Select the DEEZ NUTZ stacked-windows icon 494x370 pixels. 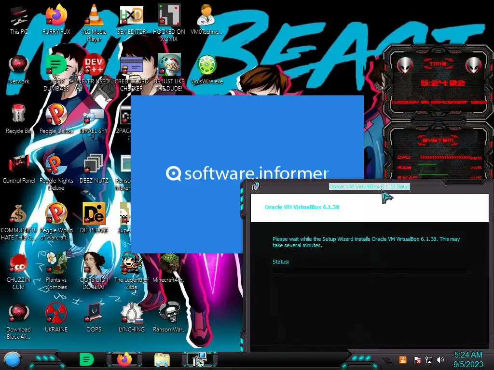click(94, 169)
